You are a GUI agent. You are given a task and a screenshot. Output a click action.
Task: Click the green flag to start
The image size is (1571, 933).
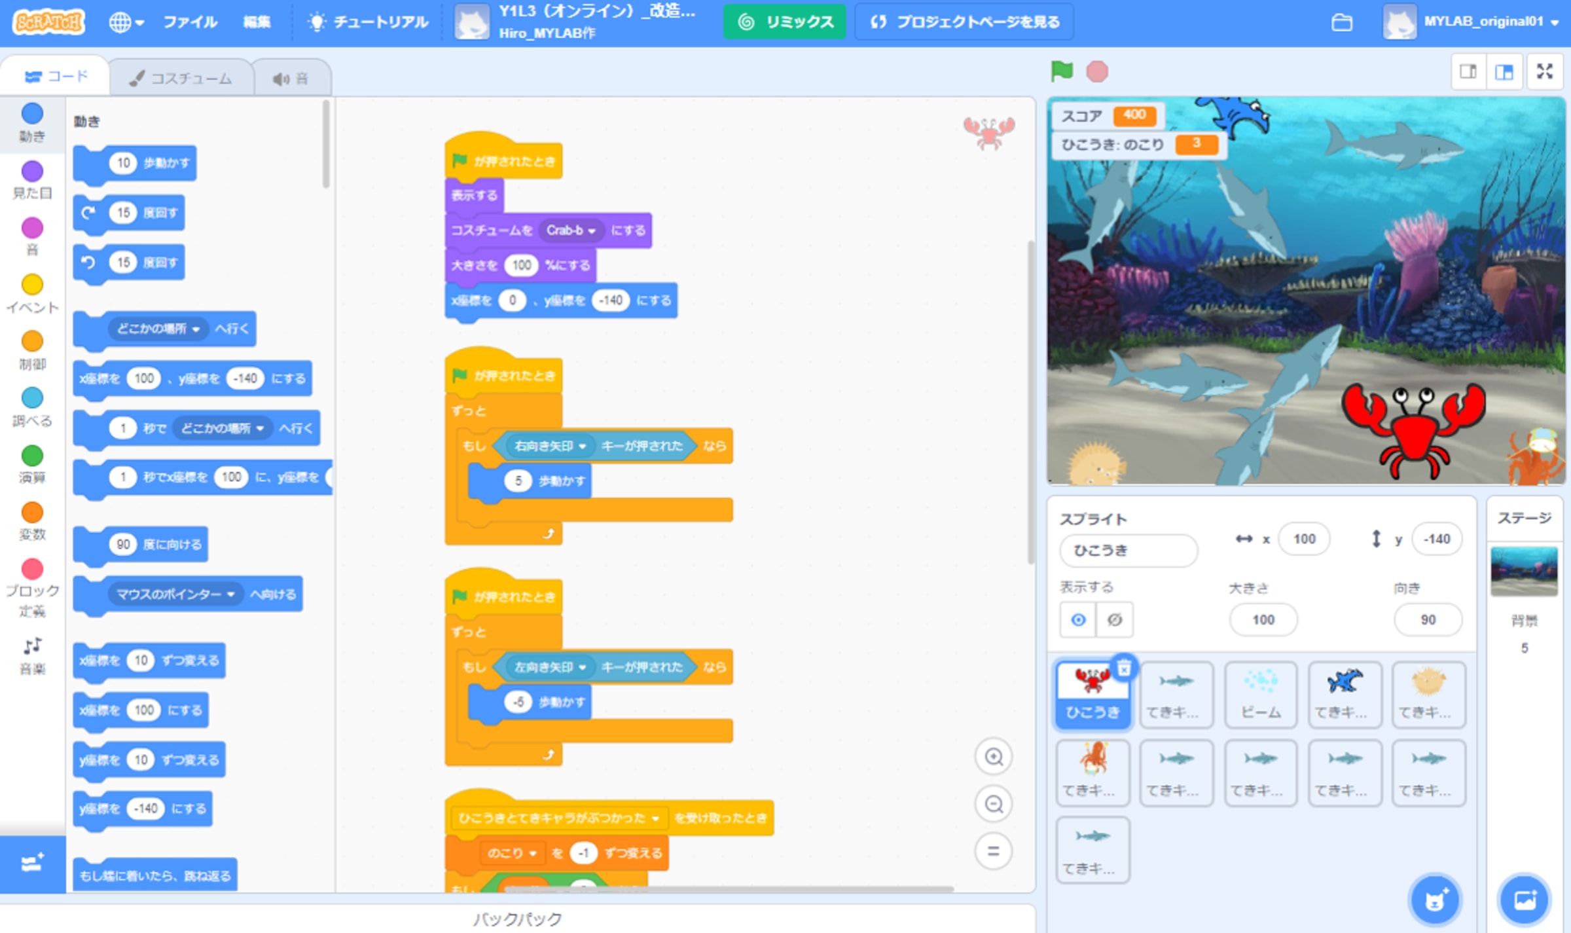1061,71
